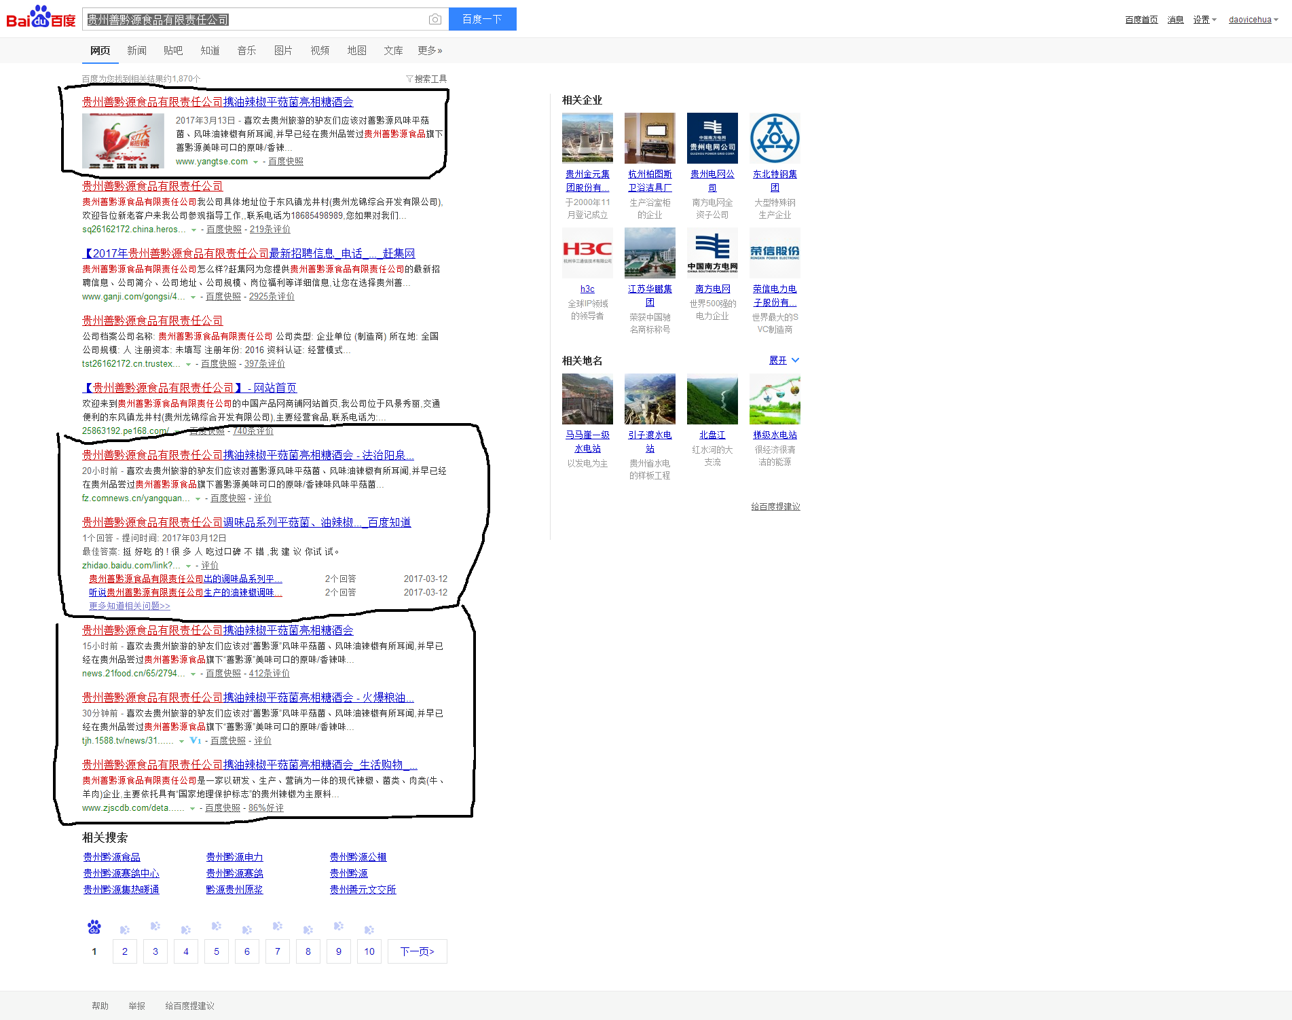The width and height of the screenshot is (1292, 1020).
Task: Expand 相关地名 with 展开
Action: coord(784,361)
